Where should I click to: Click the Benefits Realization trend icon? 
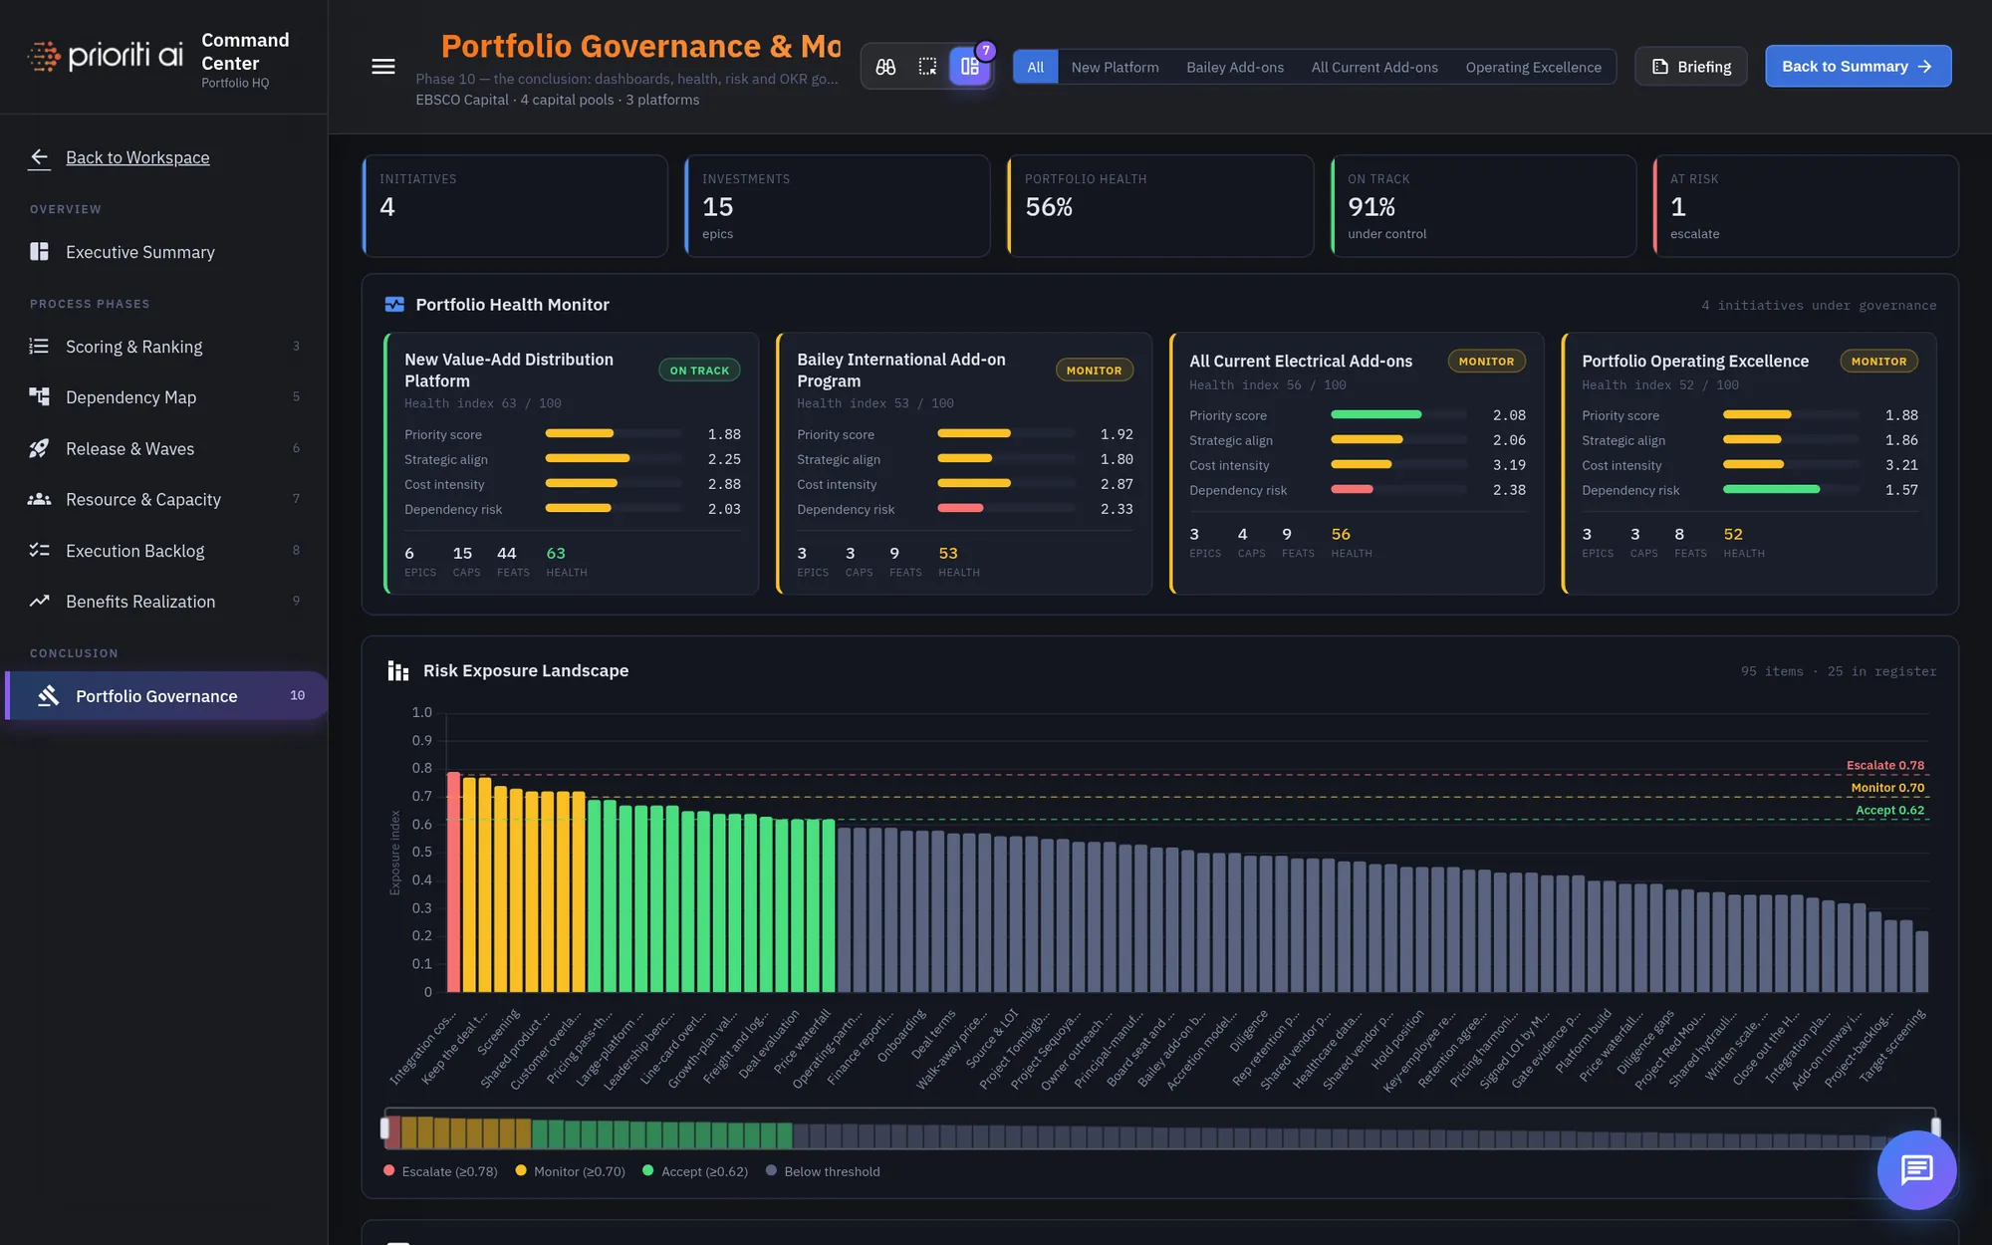click(40, 602)
